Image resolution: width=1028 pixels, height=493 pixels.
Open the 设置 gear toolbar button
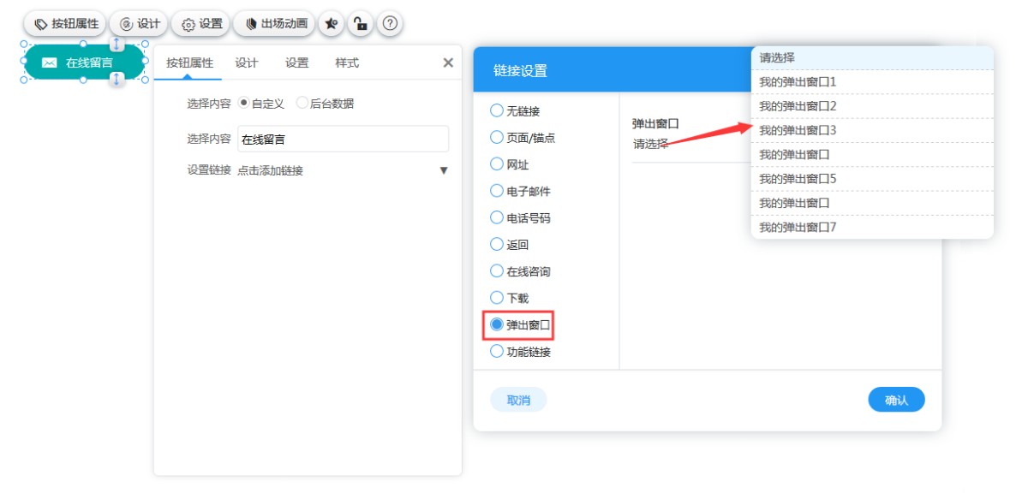tap(201, 24)
